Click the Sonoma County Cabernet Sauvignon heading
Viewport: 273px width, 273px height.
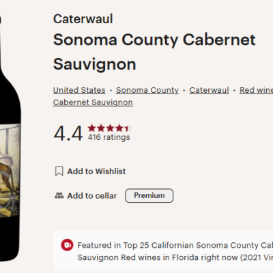point(154,52)
